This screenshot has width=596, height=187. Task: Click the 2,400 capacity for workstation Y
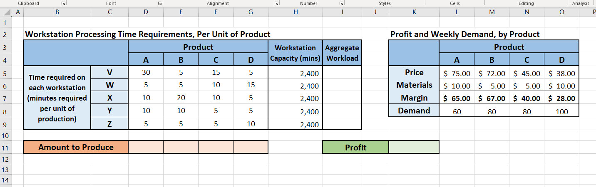(x=296, y=111)
